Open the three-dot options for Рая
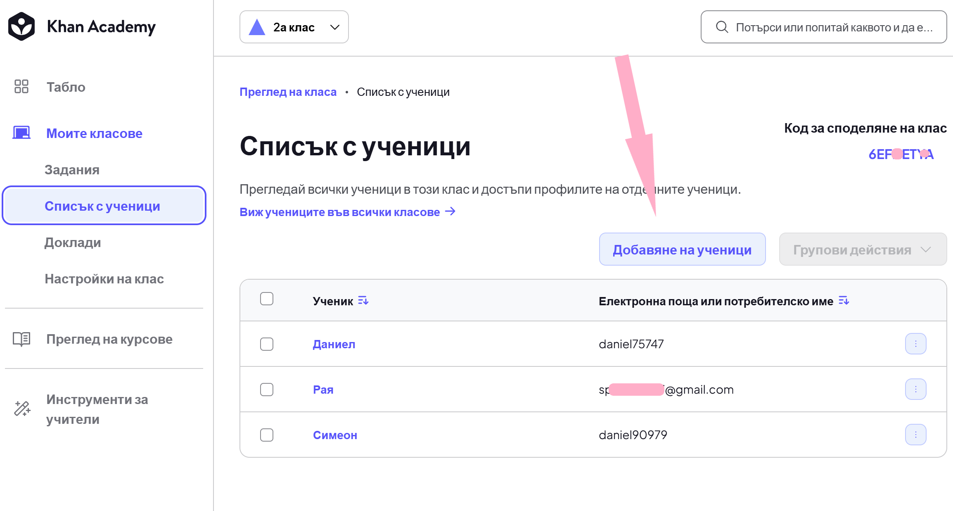The image size is (953, 511). 916,389
